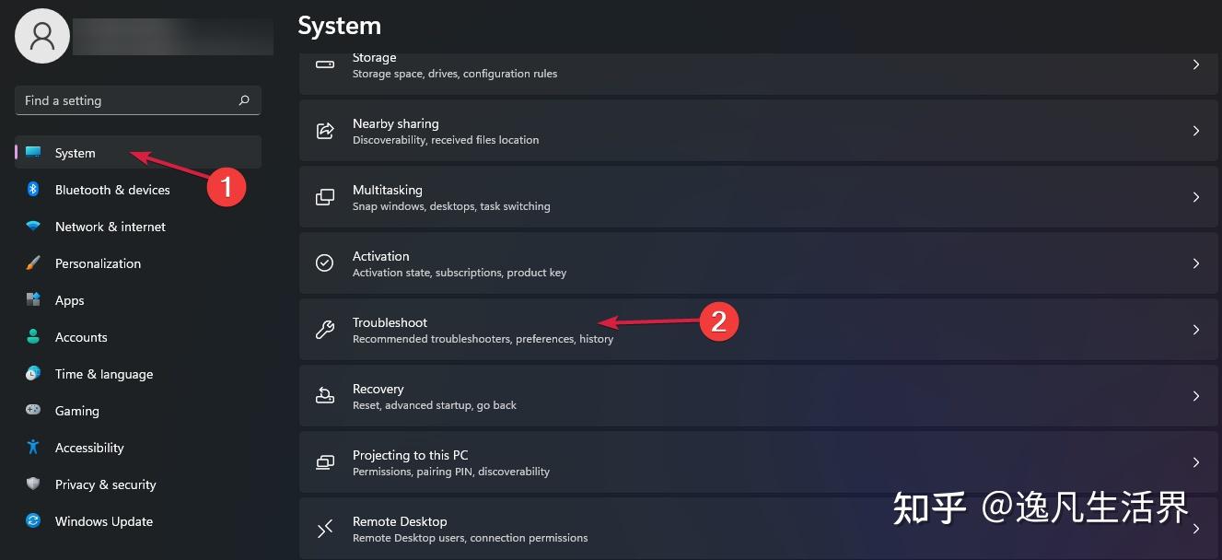The image size is (1222, 560).
Task: Click the Windows Update sync icon
Action: [x=33, y=521]
